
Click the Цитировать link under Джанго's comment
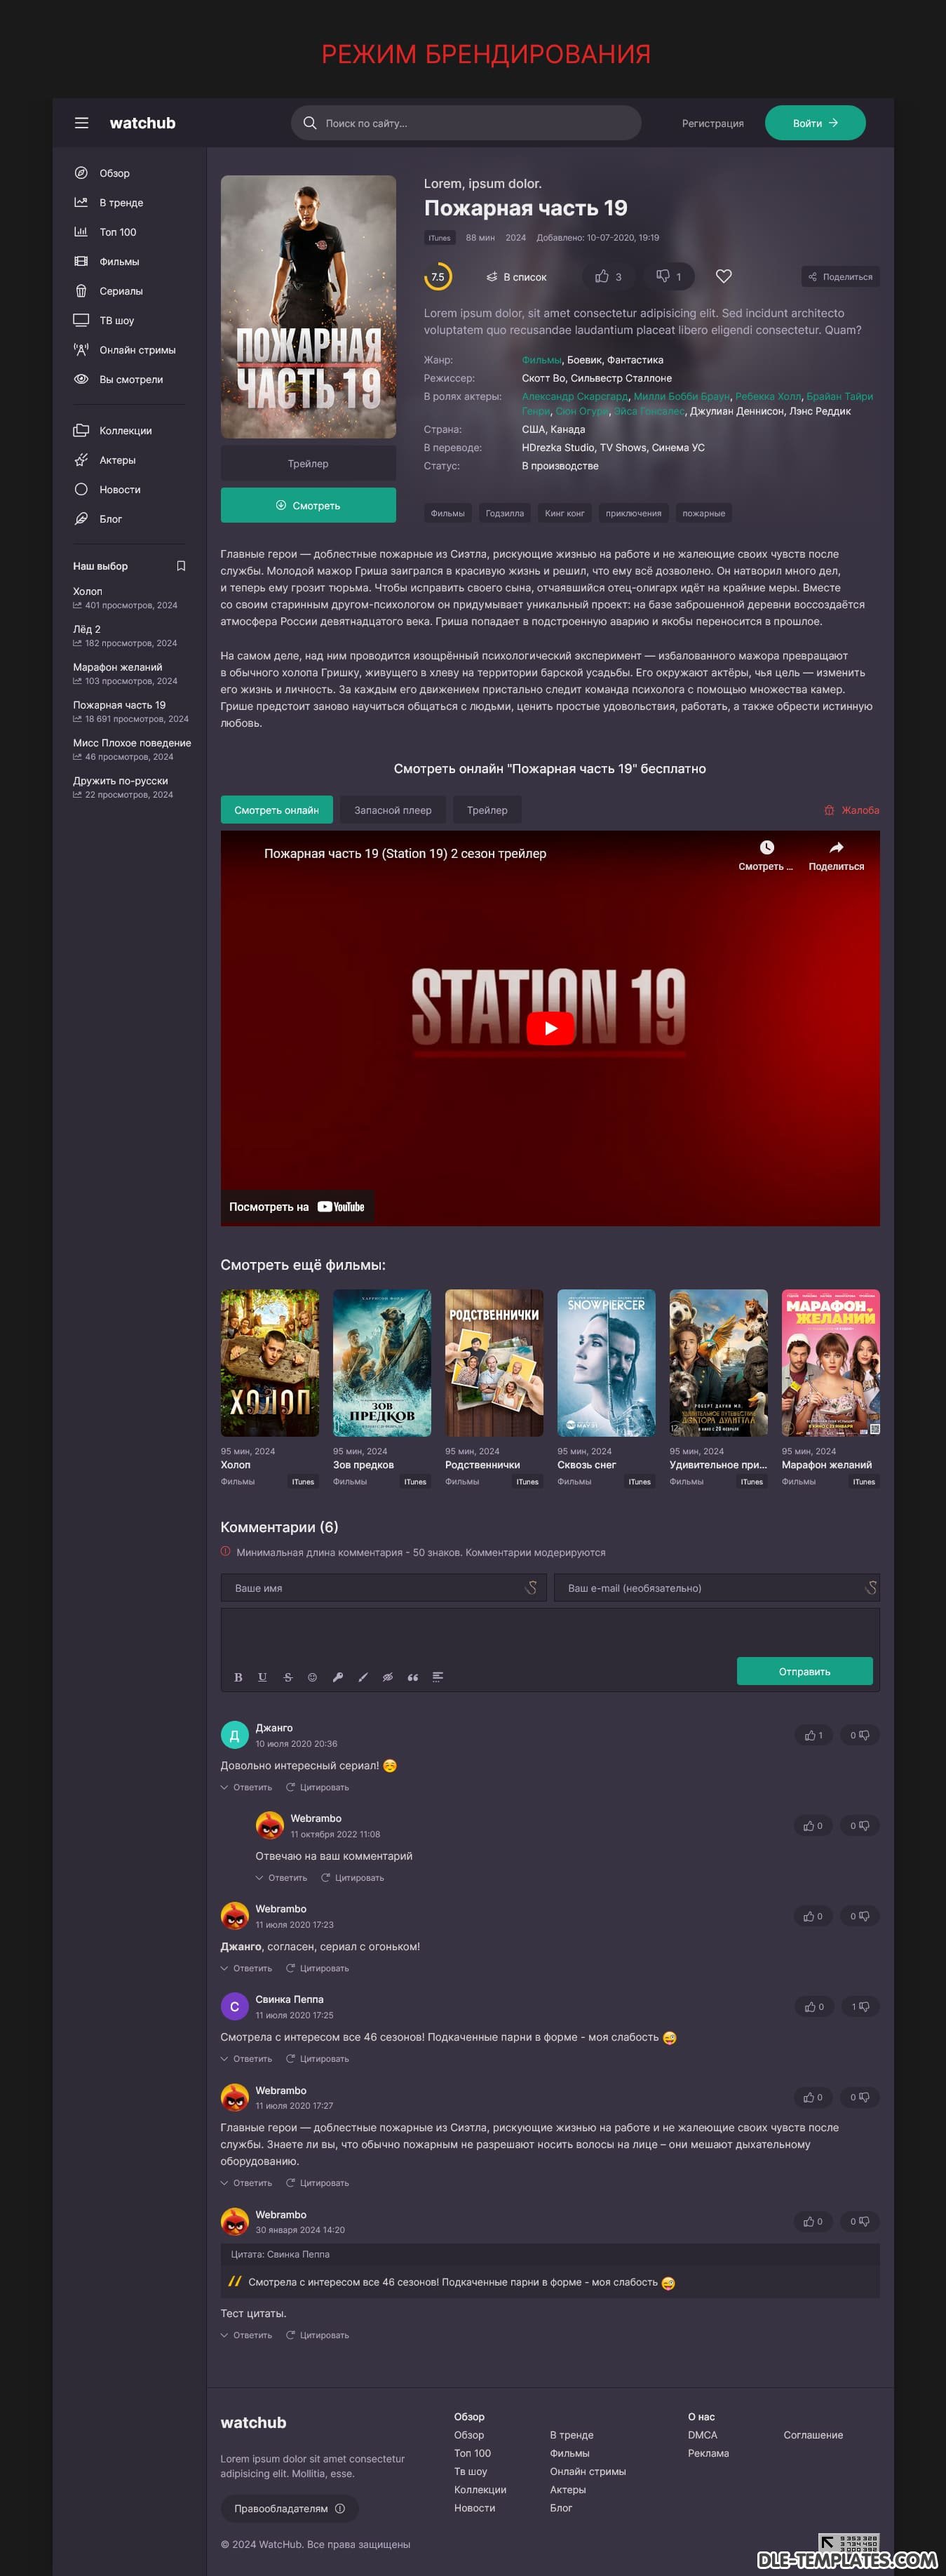pos(318,1787)
